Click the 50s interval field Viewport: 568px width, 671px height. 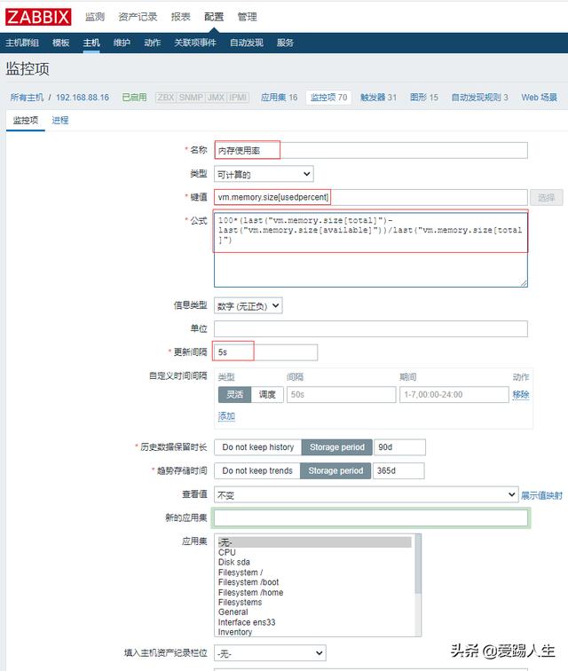pos(341,395)
